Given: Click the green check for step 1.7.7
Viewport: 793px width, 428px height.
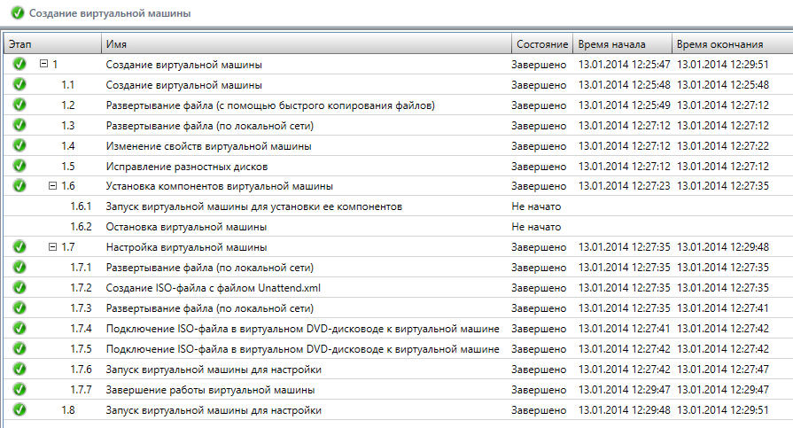Looking at the screenshot, I should click(19, 389).
